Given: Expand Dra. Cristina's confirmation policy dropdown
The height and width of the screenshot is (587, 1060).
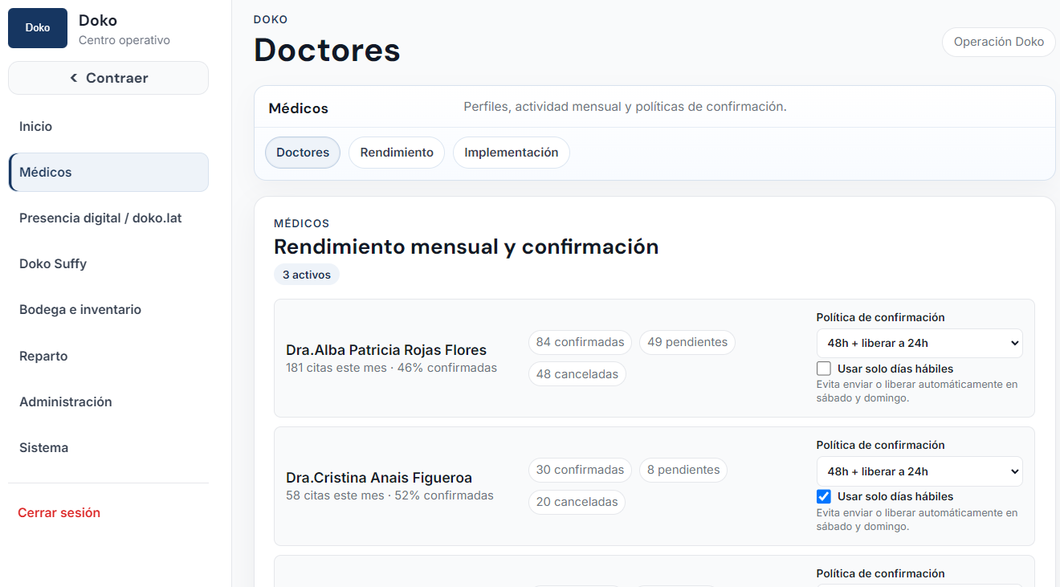Looking at the screenshot, I should [919, 471].
